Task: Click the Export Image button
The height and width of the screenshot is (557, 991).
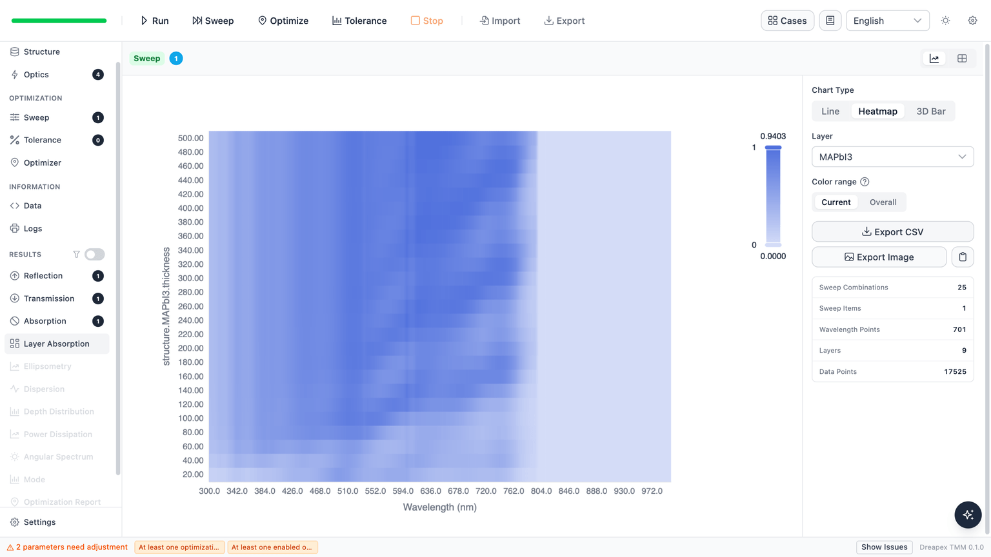Action: [879, 257]
